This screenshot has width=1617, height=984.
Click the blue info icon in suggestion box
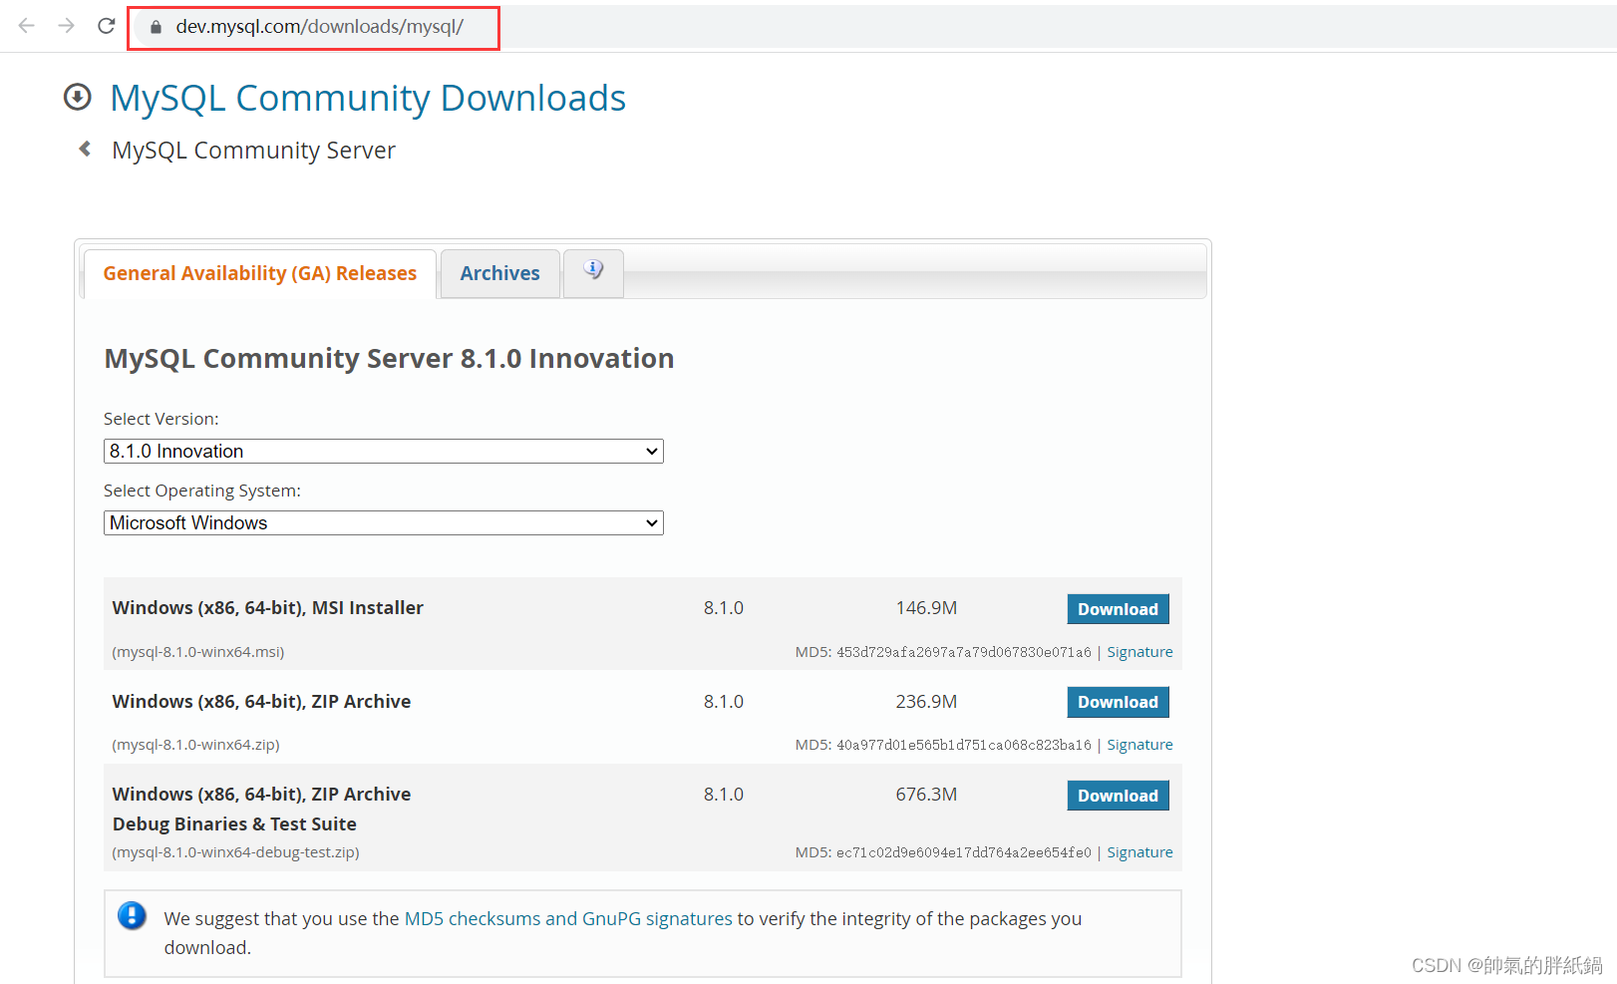132,915
